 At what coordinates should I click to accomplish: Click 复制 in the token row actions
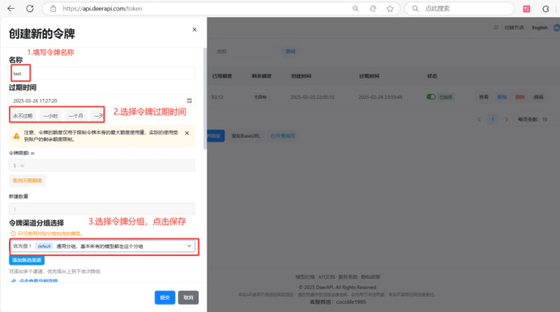(x=502, y=97)
